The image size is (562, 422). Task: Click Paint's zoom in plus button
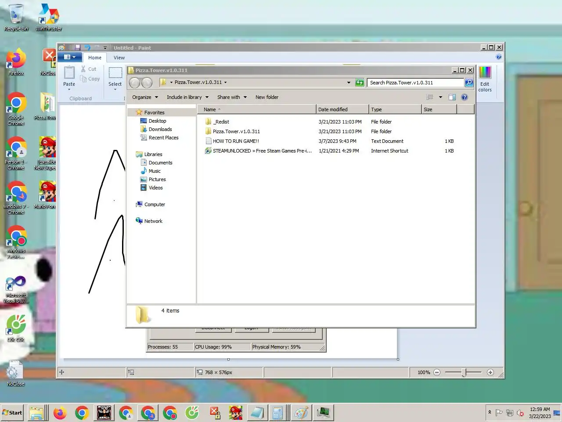(490, 372)
